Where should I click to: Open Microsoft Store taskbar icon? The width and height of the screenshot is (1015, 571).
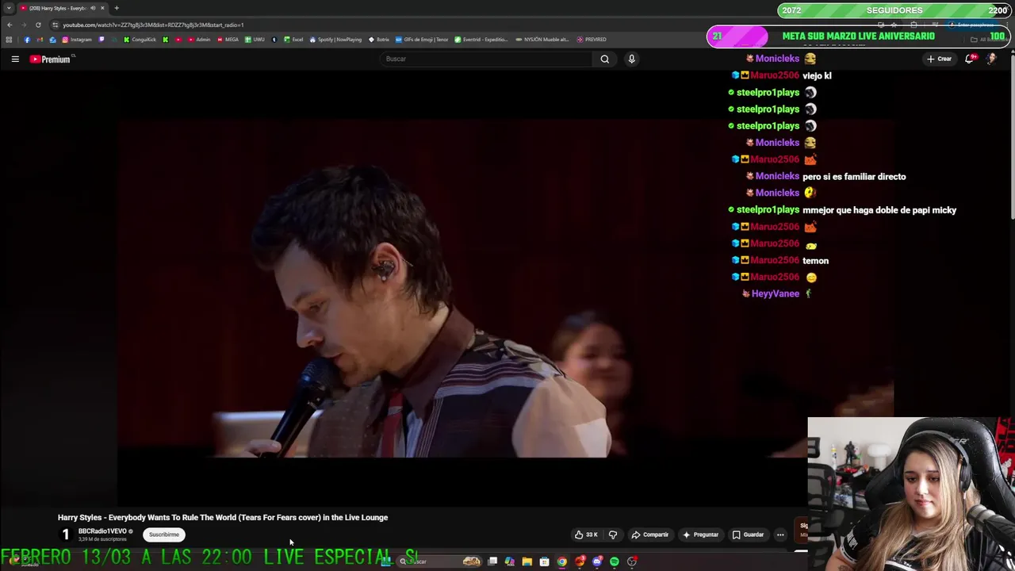click(x=544, y=561)
